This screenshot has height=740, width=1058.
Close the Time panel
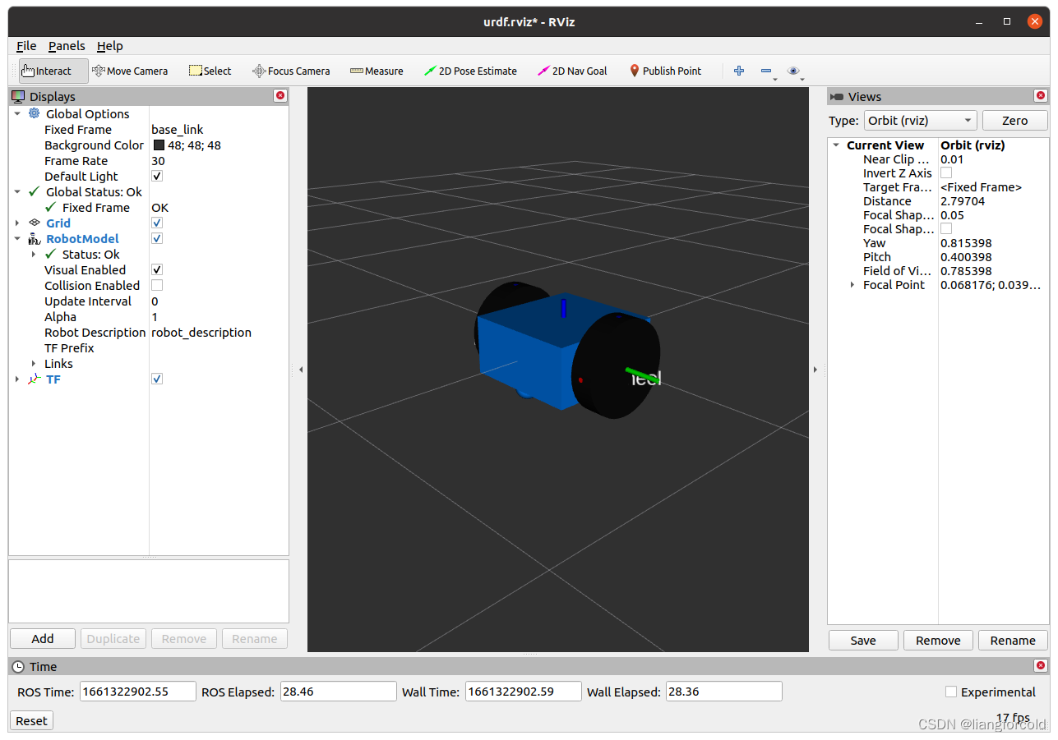pos(1041,666)
